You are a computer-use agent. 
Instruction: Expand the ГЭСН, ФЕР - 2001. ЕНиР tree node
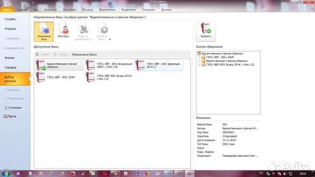click(199, 57)
